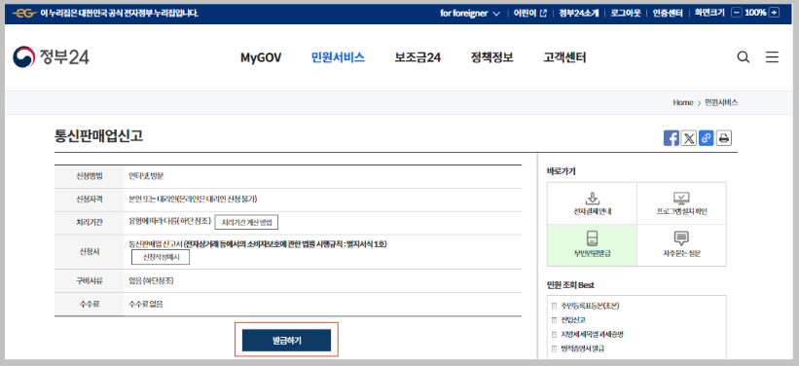Open 지방세 세목별 과세증명 link
Image resolution: width=799 pixels, height=366 pixels.
click(592, 335)
